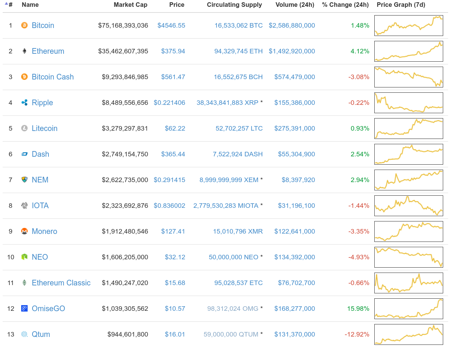Screen dimensions: 450x346
Task: Click the Bitcoin Cash logo icon
Action: (x=24, y=77)
